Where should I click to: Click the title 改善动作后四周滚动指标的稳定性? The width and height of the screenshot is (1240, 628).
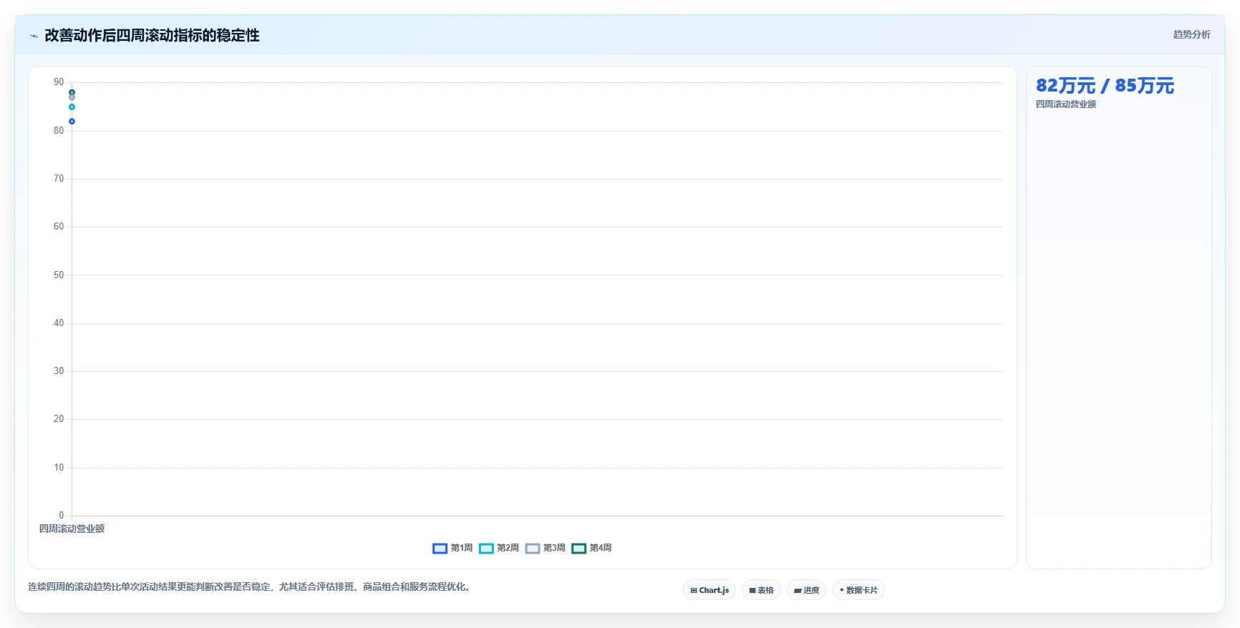click(152, 35)
